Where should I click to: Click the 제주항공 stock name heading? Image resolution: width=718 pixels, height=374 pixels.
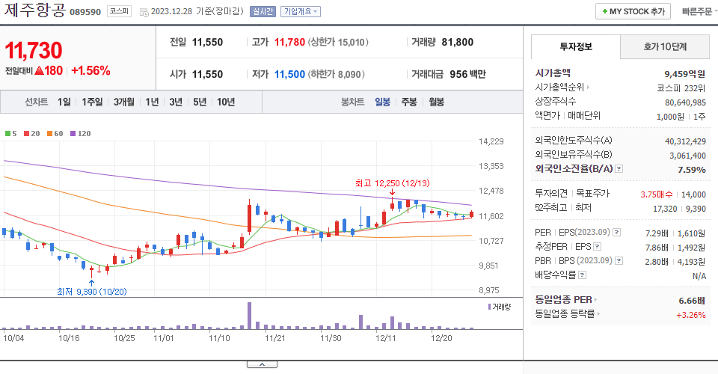pos(35,10)
